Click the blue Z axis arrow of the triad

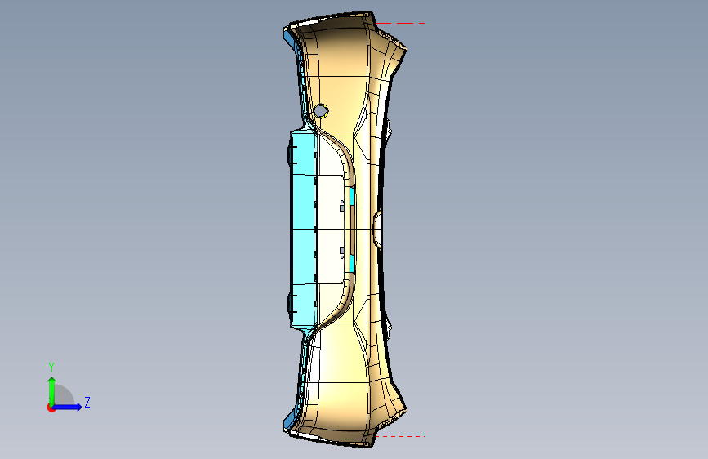click(x=68, y=407)
